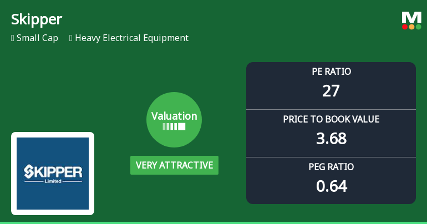Click the PEG ratio value 0.64
427x224 pixels.
pyautogui.click(x=331, y=186)
